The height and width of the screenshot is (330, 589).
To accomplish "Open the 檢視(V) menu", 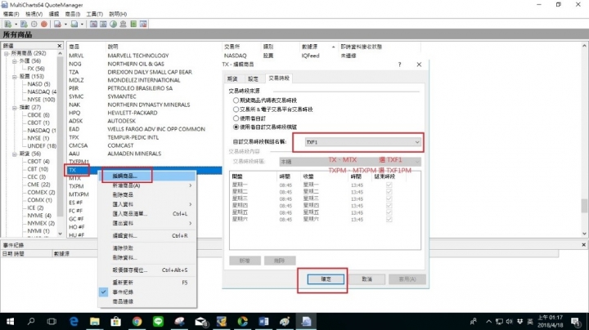I will 34,14.
